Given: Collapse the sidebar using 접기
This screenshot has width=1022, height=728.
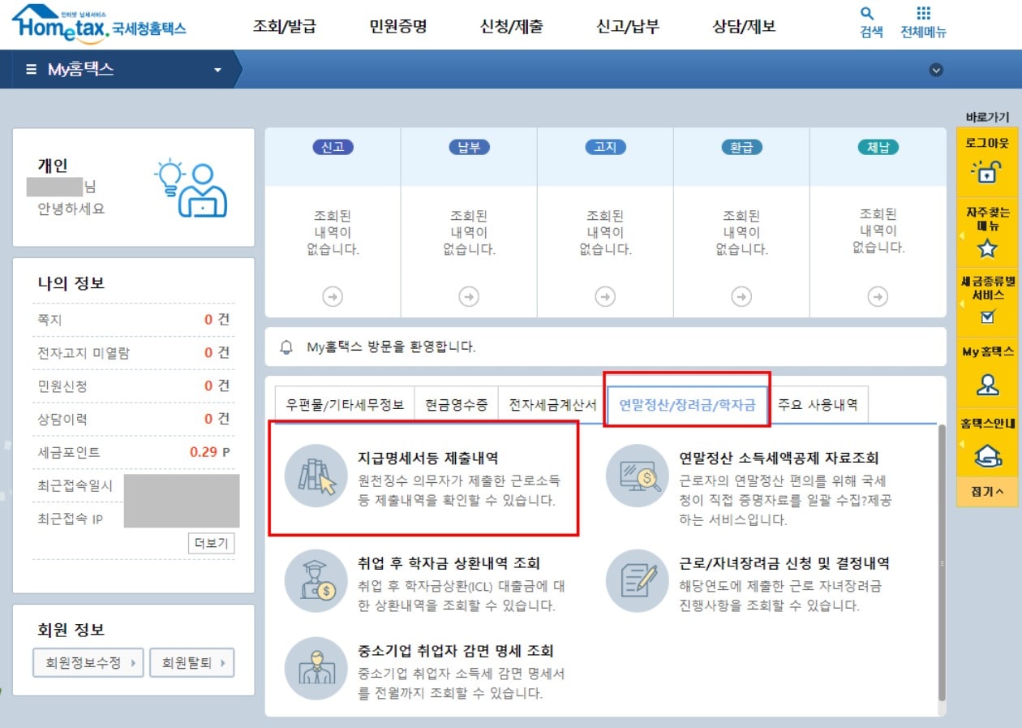Looking at the screenshot, I should tap(986, 492).
